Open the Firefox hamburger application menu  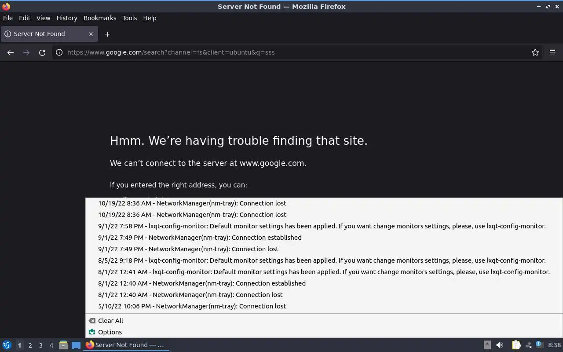click(x=552, y=52)
